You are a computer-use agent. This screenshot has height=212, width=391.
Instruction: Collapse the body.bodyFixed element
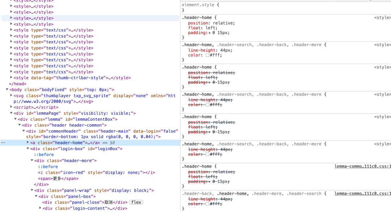coord(7,90)
